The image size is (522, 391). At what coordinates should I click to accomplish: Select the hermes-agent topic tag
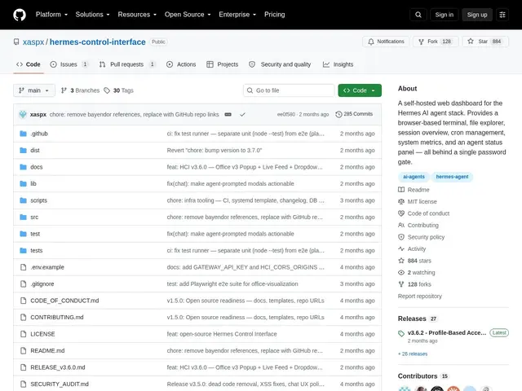click(x=452, y=177)
